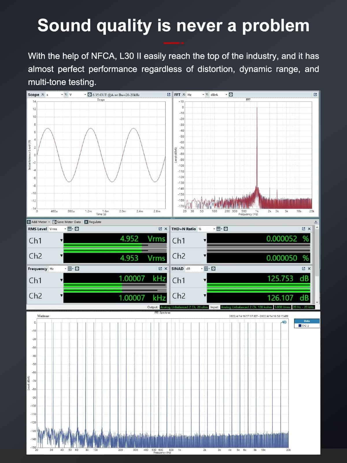Expand the Scope X-axis unit dropdown

point(62,95)
